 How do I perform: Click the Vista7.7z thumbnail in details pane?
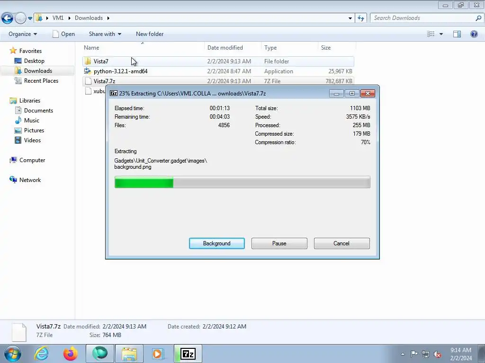click(x=19, y=332)
